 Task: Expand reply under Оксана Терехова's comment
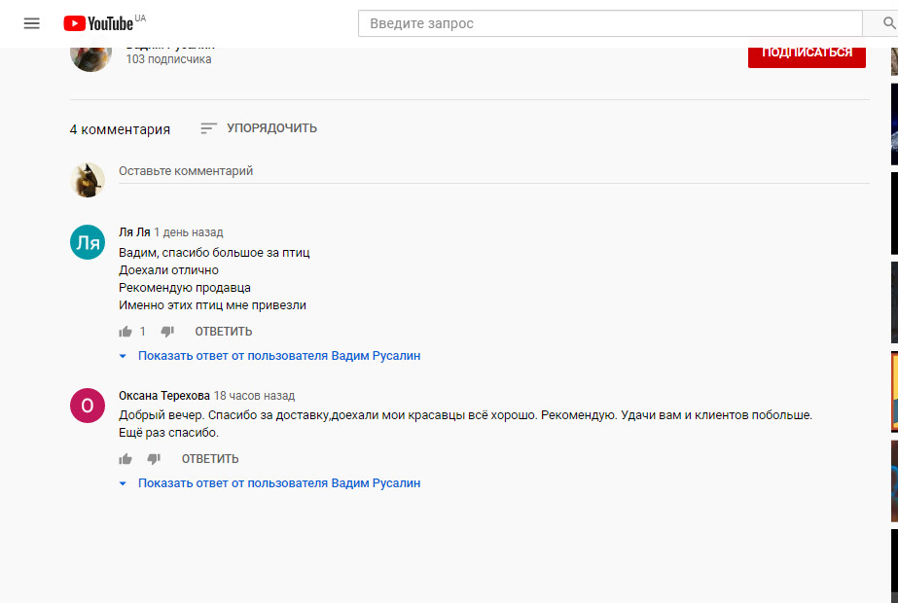[x=278, y=483]
